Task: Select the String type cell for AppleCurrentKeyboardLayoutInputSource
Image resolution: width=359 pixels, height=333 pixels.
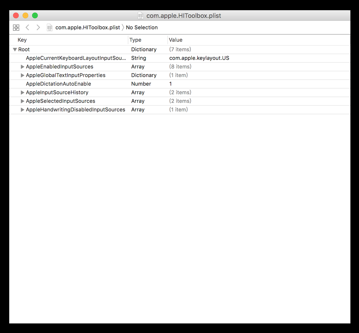Action: point(137,58)
